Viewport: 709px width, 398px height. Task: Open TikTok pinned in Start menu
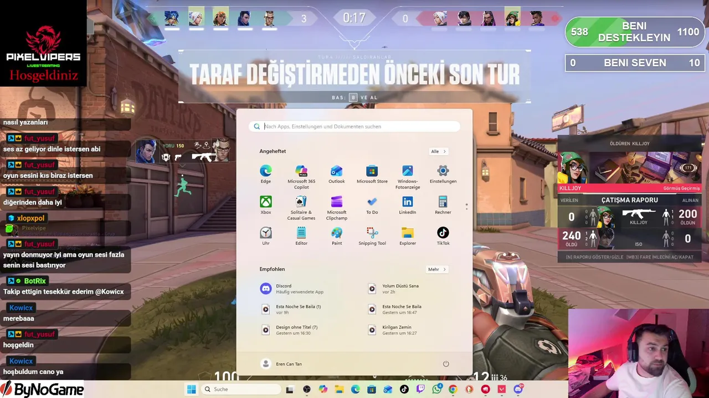443,236
